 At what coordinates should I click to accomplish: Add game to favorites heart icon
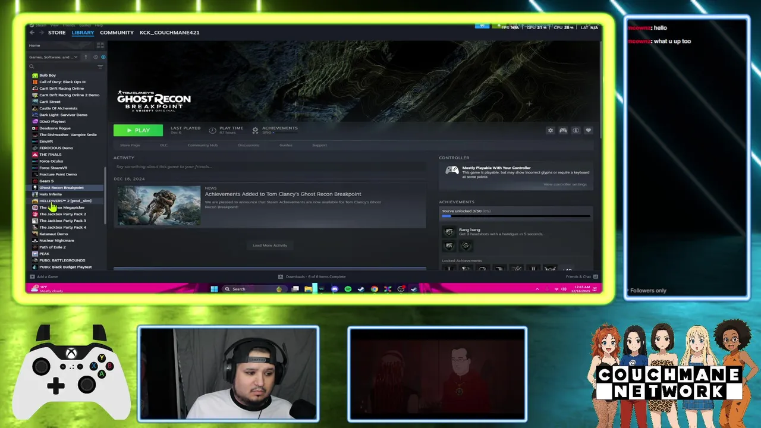(x=589, y=130)
